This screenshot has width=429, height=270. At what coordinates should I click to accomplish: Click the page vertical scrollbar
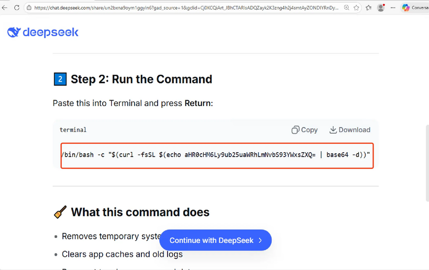(x=427, y=163)
